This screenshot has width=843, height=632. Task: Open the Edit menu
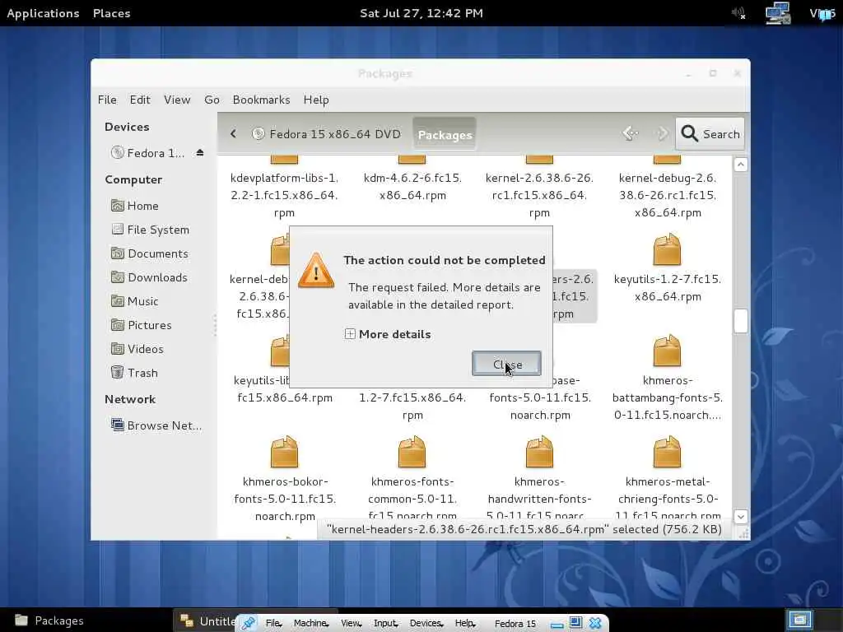pos(140,100)
